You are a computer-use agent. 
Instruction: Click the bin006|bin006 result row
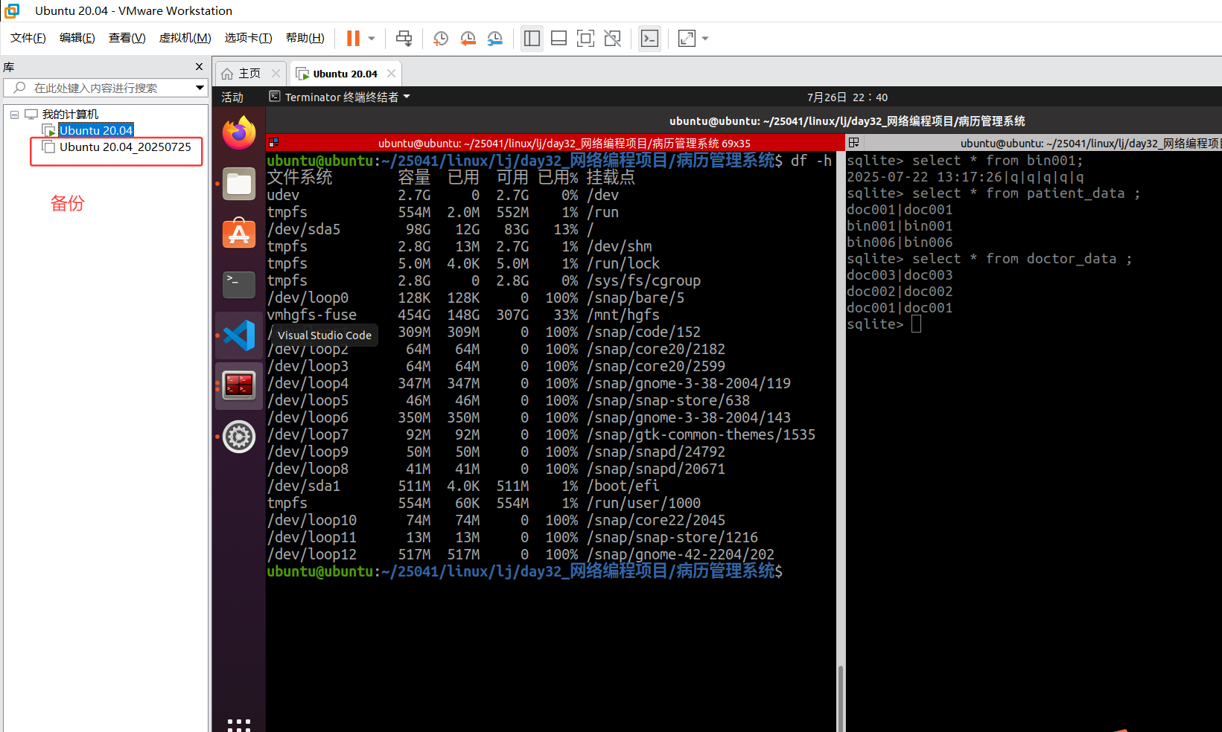900,243
